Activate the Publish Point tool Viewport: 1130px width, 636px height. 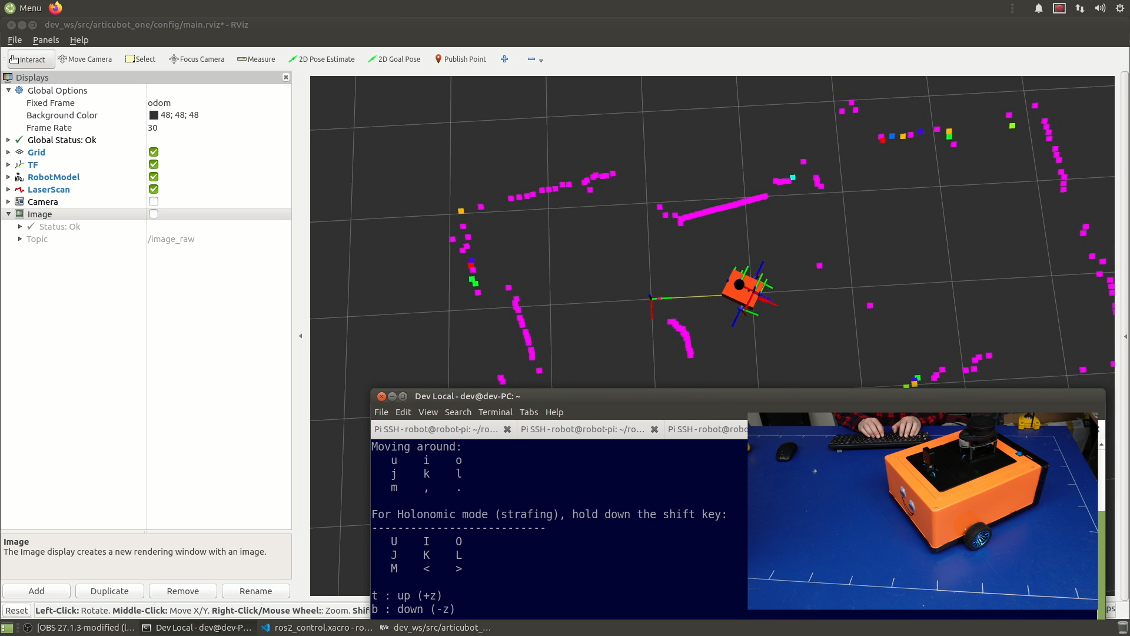(x=460, y=59)
